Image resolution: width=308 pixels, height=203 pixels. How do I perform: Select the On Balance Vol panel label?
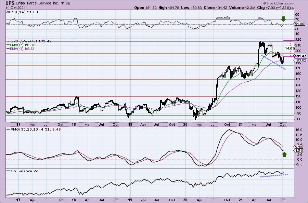23,171
